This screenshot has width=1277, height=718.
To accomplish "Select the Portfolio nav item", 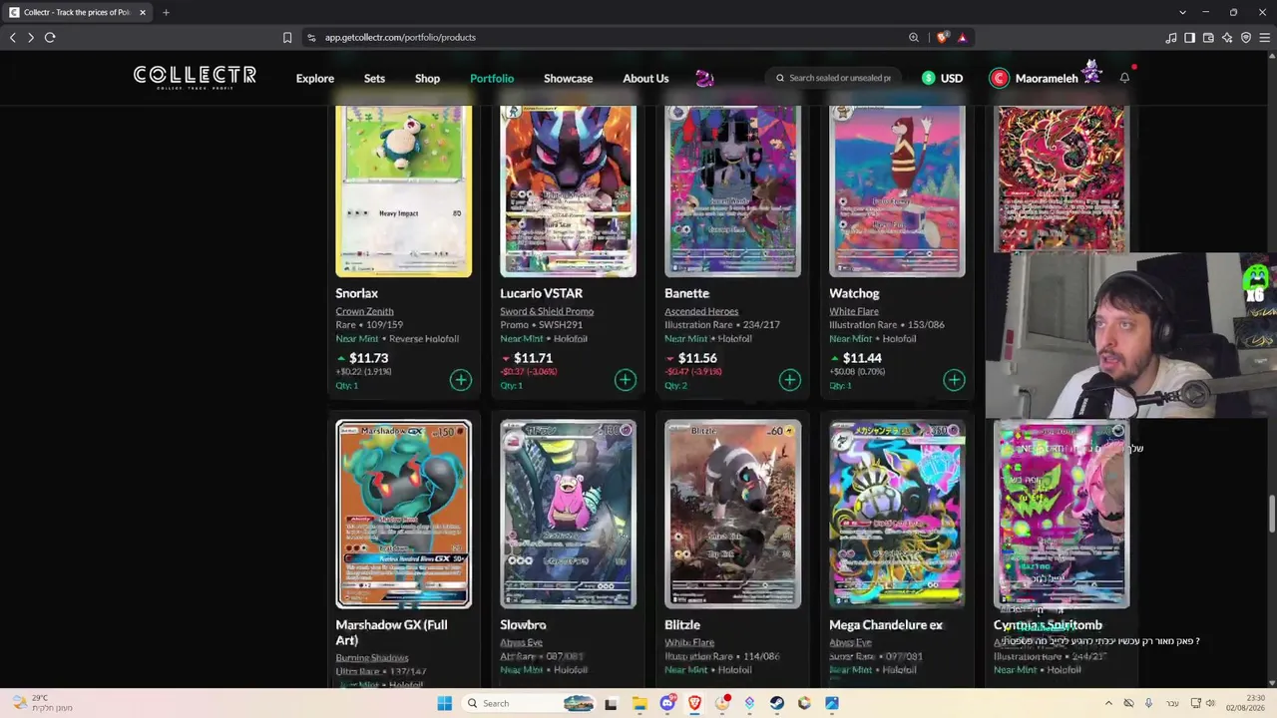I will coord(492,78).
